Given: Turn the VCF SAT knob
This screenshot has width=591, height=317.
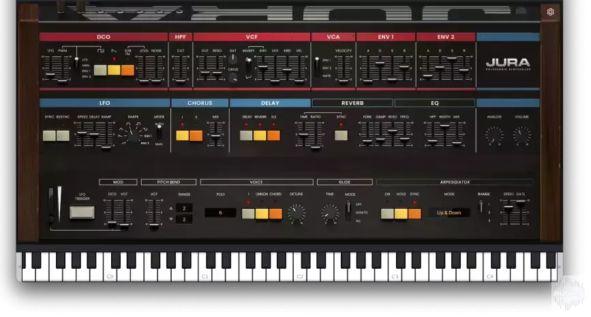Looking at the screenshot, I should click(233, 59).
